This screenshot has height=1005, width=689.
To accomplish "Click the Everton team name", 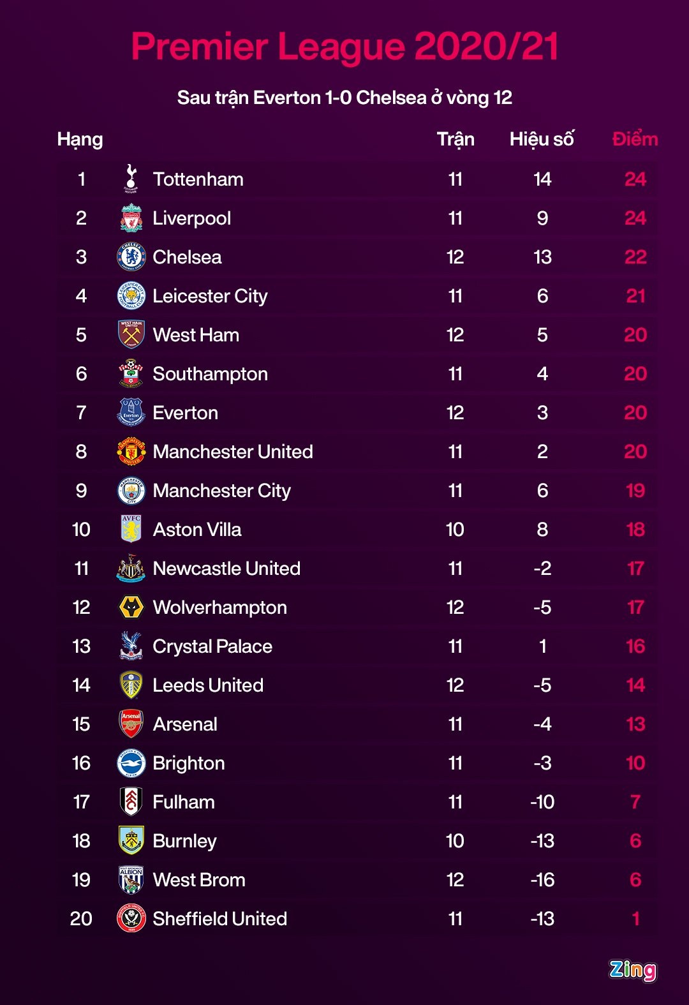I will [x=186, y=413].
